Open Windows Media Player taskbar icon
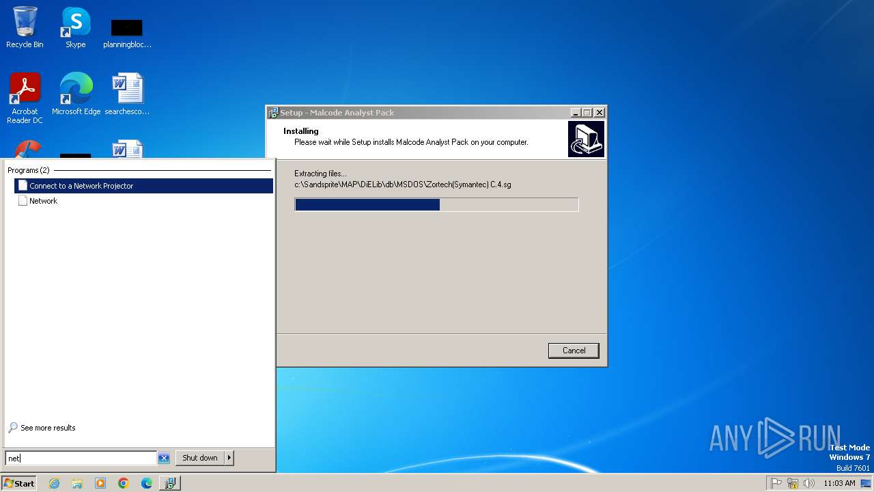This screenshot has width=874, height=492. (x=100, y=483)
